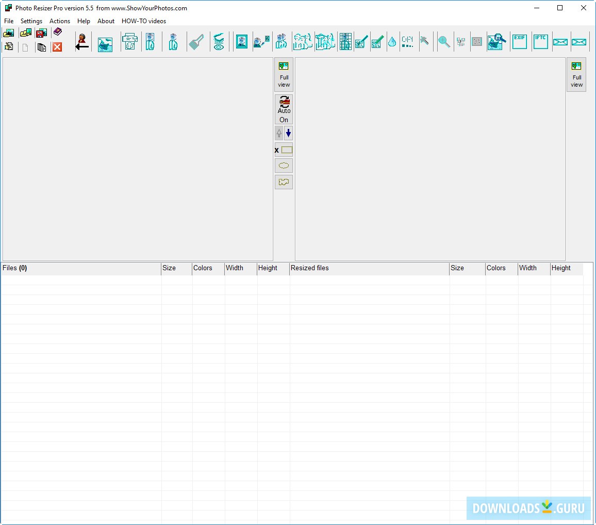Click the EXIF info toolbar icon
Screen dimensions: 596x525
519,41
